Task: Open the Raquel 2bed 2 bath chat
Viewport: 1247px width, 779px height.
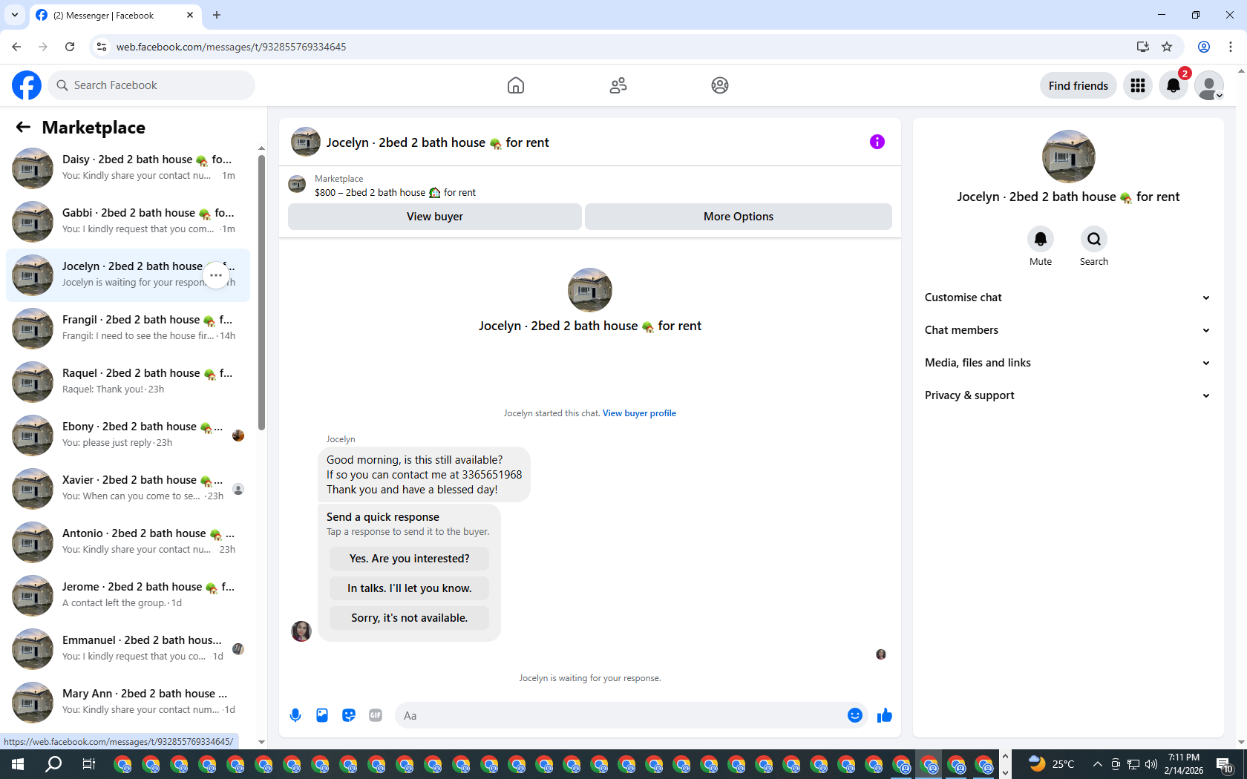Action: 128,382
